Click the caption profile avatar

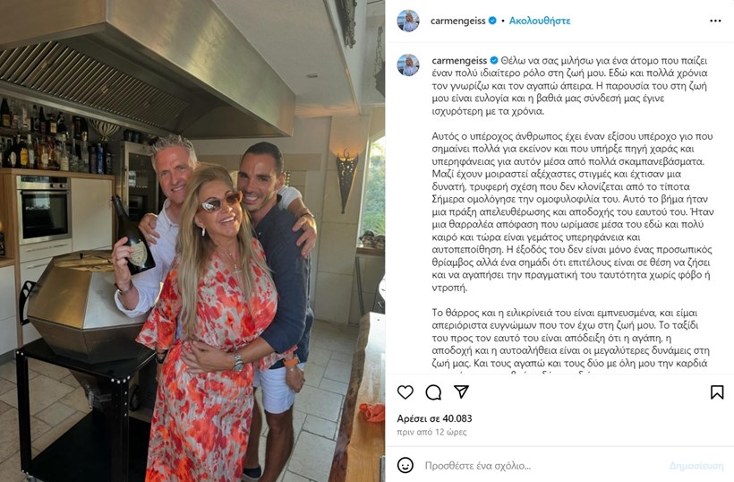(408, 65)
